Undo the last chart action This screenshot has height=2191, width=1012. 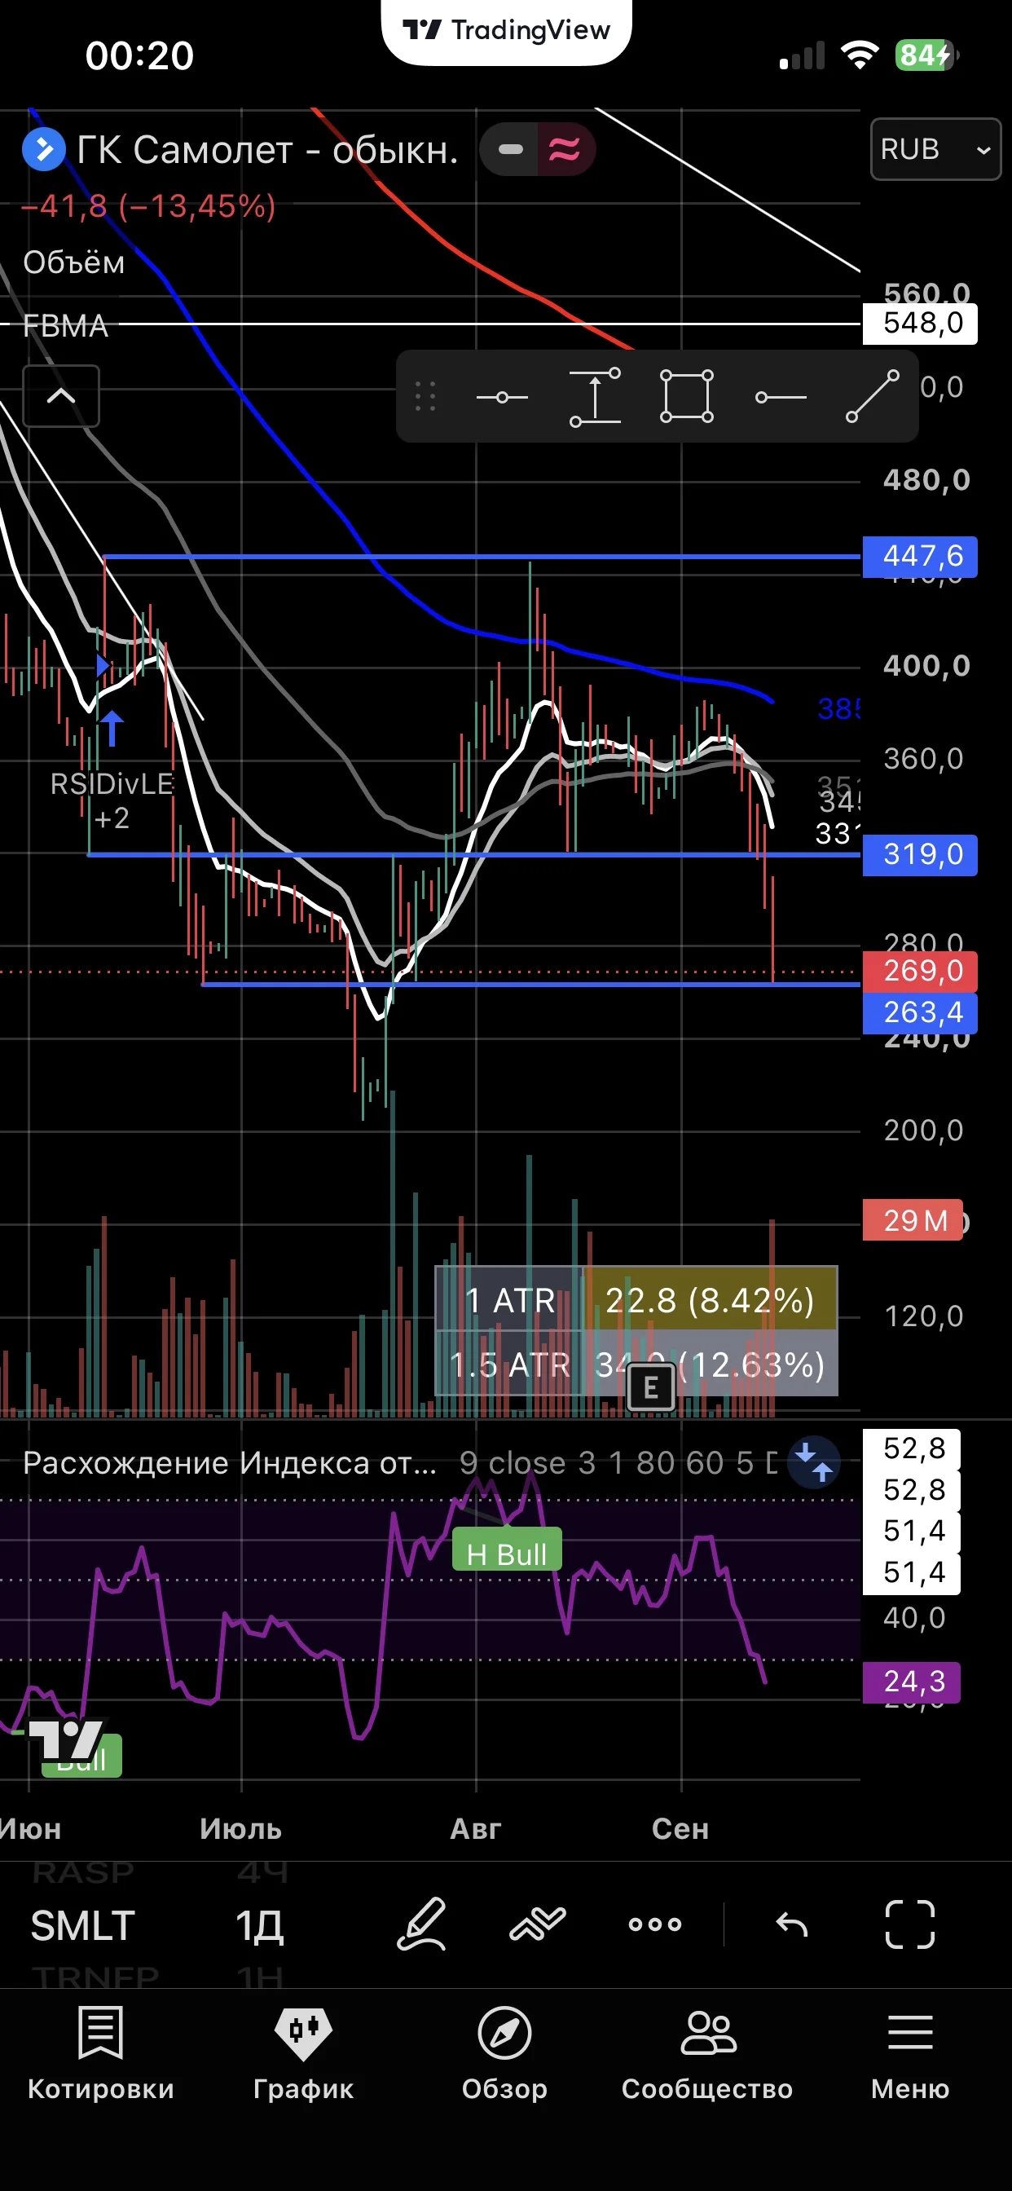792,1924
